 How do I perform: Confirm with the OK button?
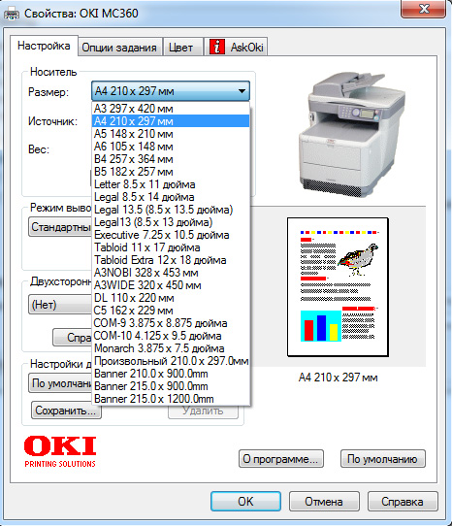tap(245, 502)
